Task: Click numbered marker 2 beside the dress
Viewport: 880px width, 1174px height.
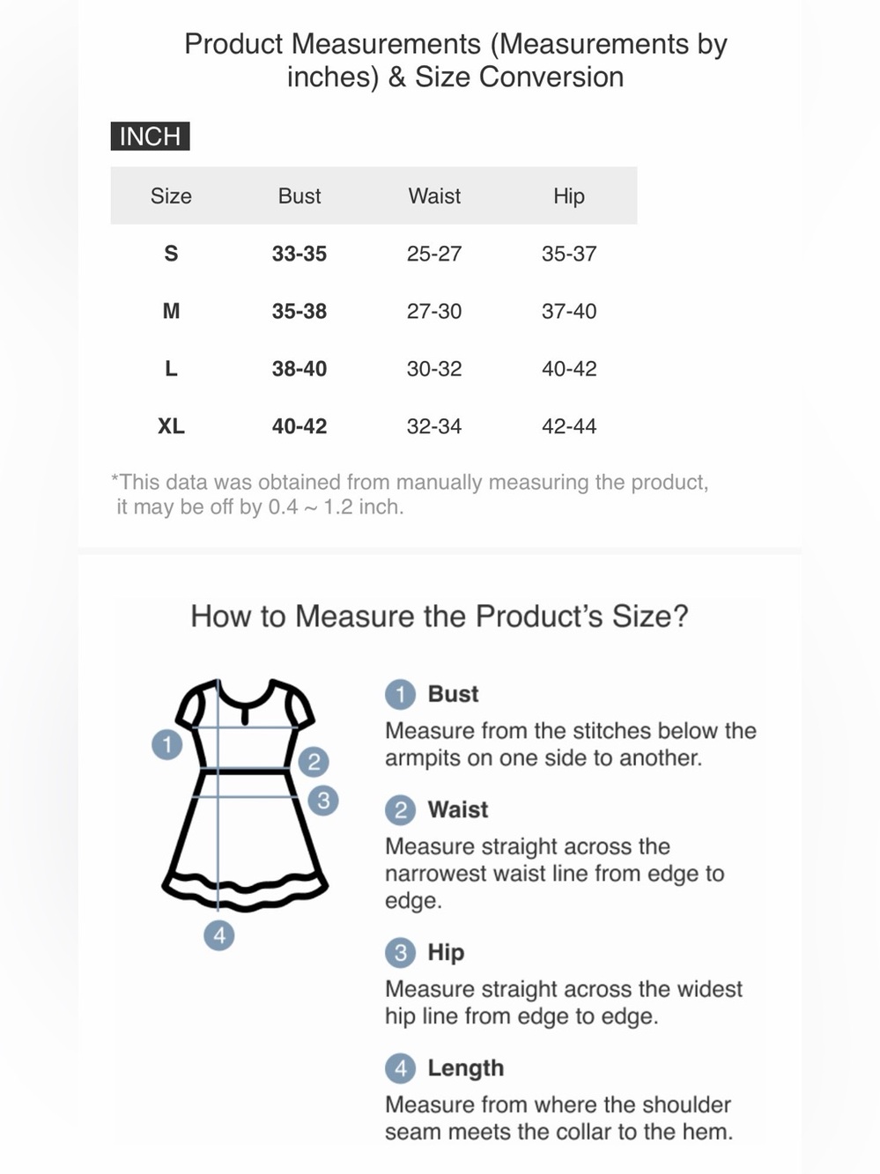Action: (314, 762)
